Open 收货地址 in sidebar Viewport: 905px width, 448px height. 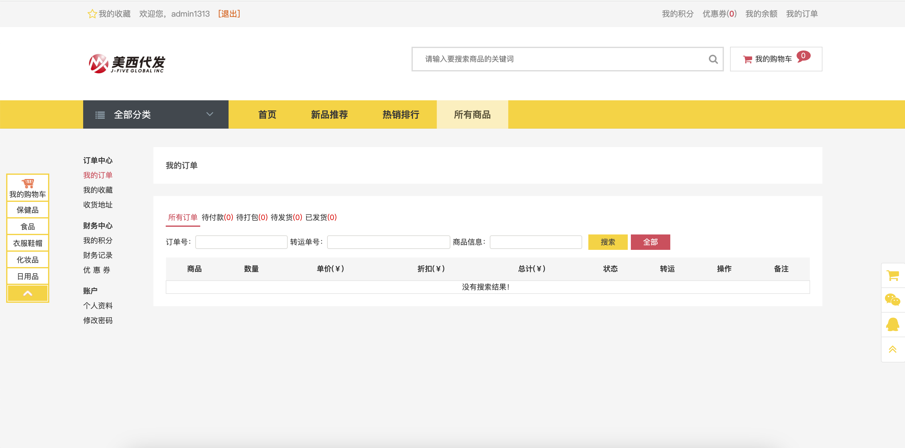click(x=98, y=205)
